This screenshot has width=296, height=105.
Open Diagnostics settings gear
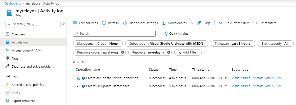pyautogui.click(x=125, y=23)
